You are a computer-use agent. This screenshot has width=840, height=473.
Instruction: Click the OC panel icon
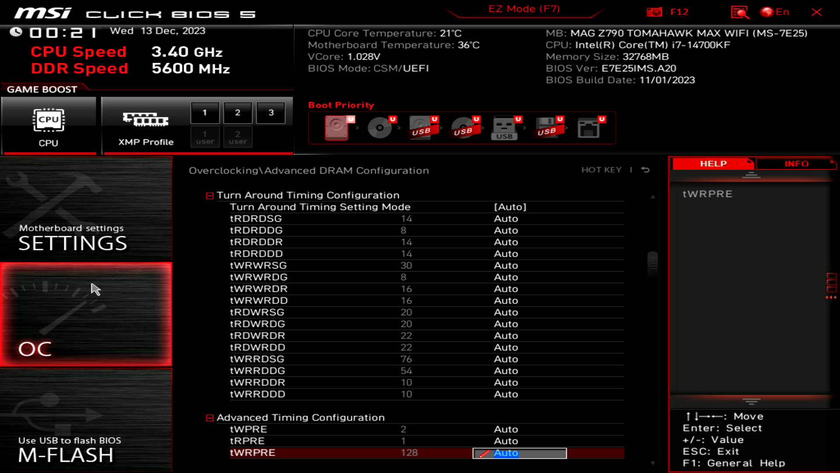pyautogui.click(x=86, y=314)
